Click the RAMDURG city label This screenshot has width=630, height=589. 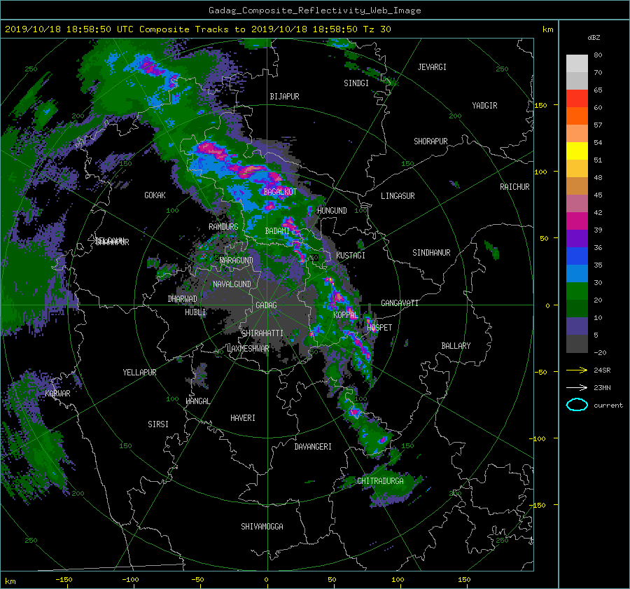pyautogui.click(x=223, y=227)
